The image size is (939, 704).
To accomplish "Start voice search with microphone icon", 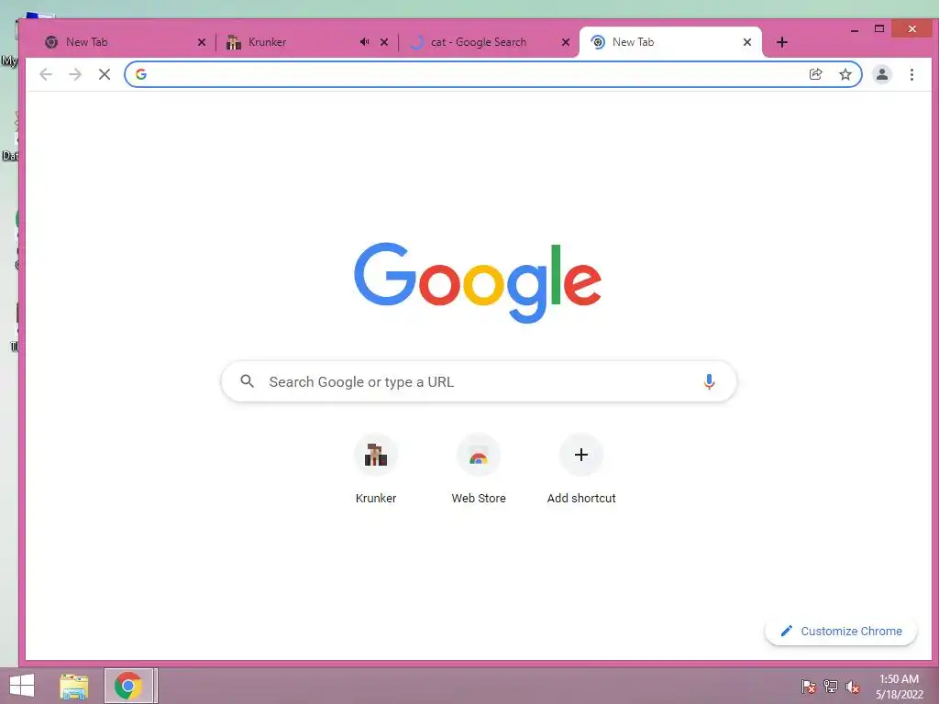I will coord(709,381).
